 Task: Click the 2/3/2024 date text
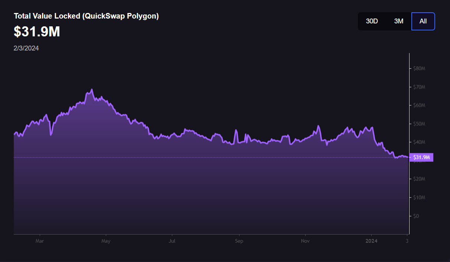point(26,48)
